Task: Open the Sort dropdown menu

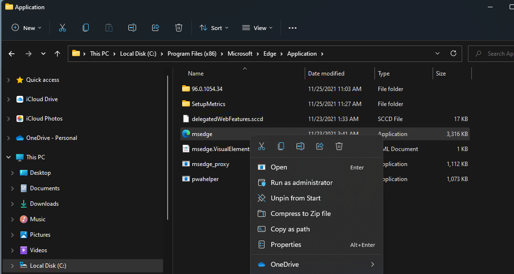Action: (214, 28)
